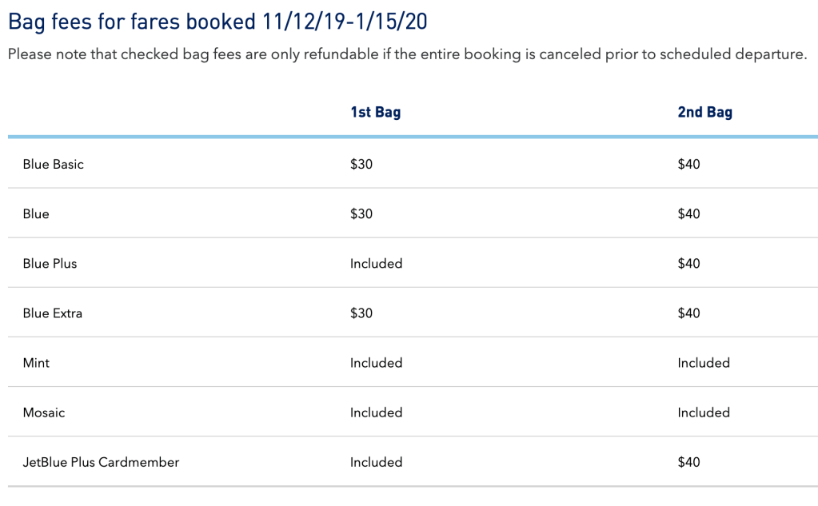Select the Mint row label
818x506 pixels.
pyautogui.click(x=36, y=363)
